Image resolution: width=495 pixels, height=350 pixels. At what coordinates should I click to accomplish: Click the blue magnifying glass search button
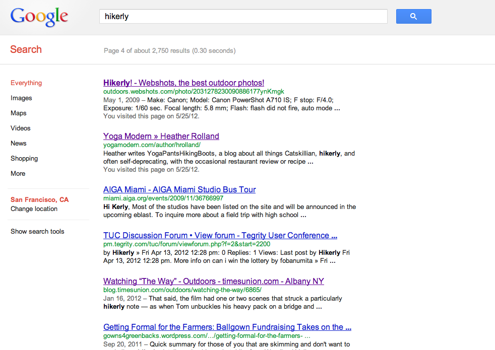[413, 17]
